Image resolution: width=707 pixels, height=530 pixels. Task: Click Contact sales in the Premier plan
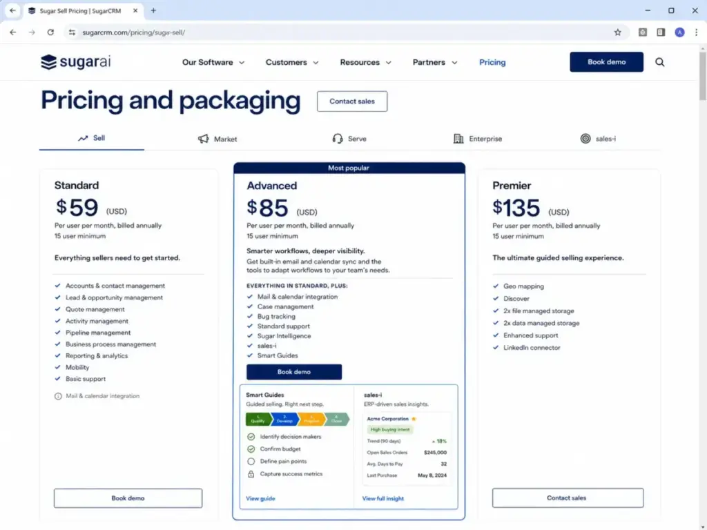coord(568,498)
